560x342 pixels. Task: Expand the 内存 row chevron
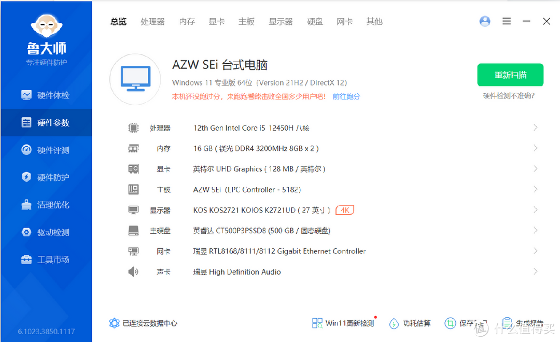[x=535, y=148]
